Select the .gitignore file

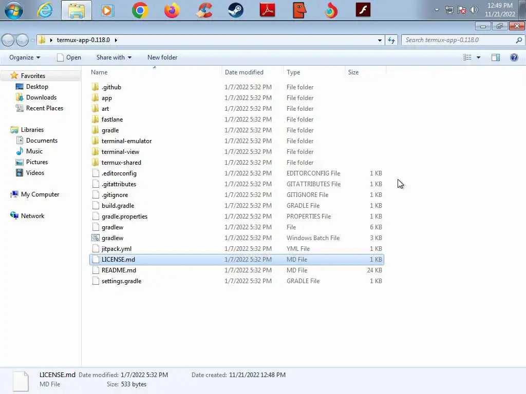(x=236, y=194)
